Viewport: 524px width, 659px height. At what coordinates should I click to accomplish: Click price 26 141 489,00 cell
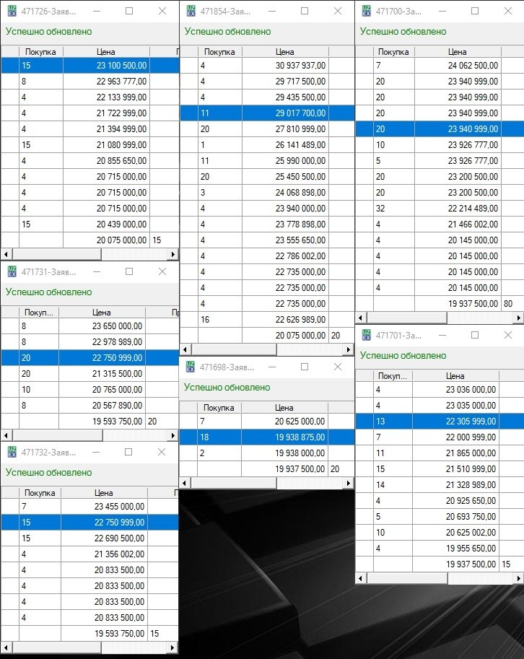point(285,145)
